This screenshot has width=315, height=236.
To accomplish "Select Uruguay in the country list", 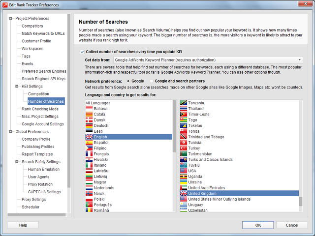I will [195, 205].
